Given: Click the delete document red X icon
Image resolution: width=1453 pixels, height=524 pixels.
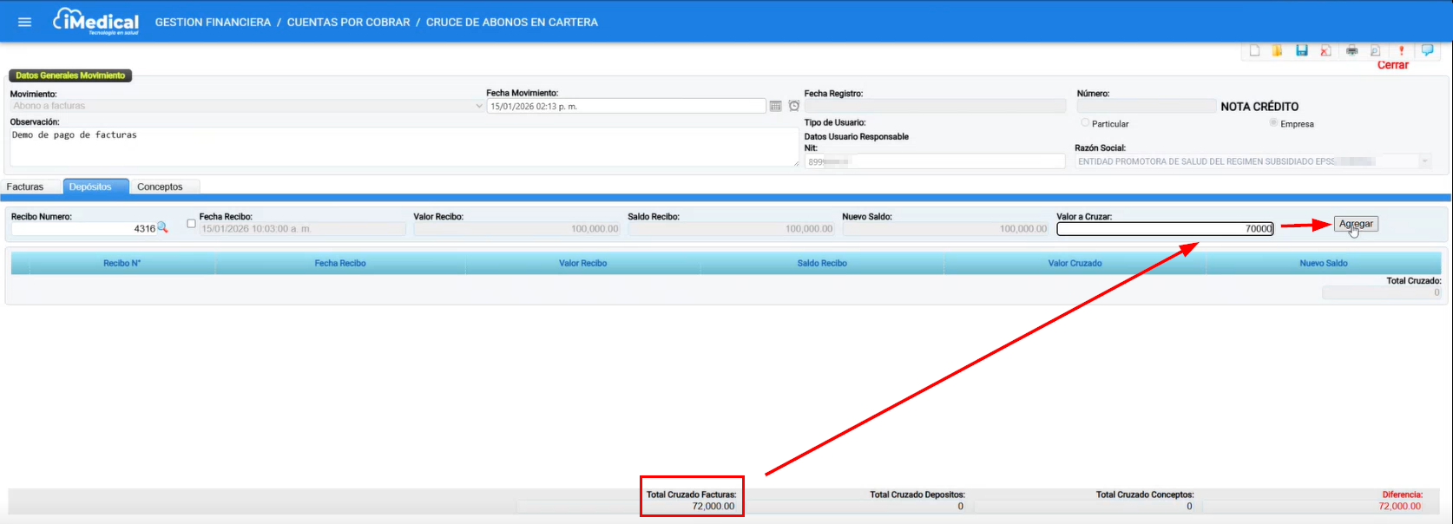Looking at the screenshot, I should point(1325,50).
